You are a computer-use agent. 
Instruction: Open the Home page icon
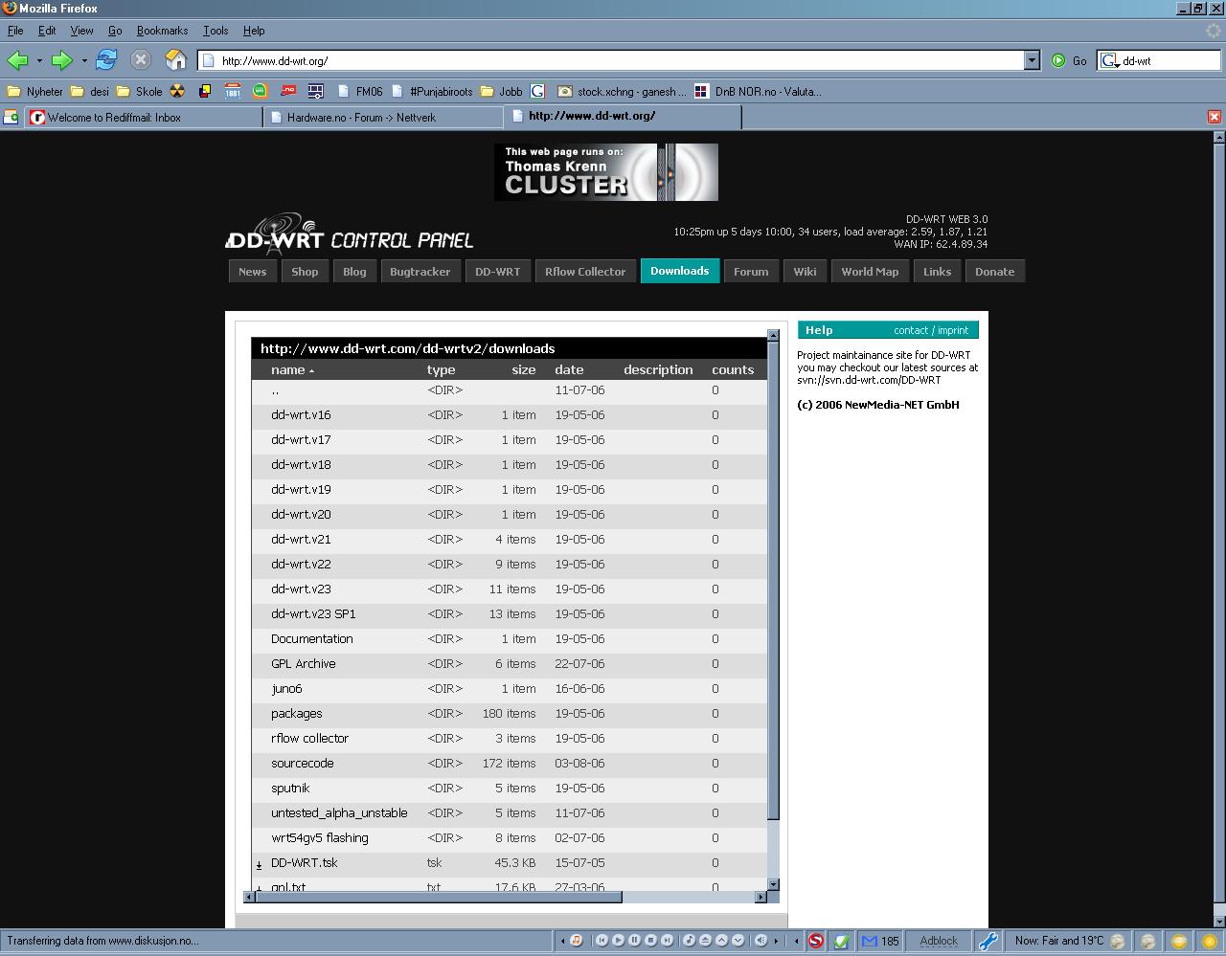[175, 60]
